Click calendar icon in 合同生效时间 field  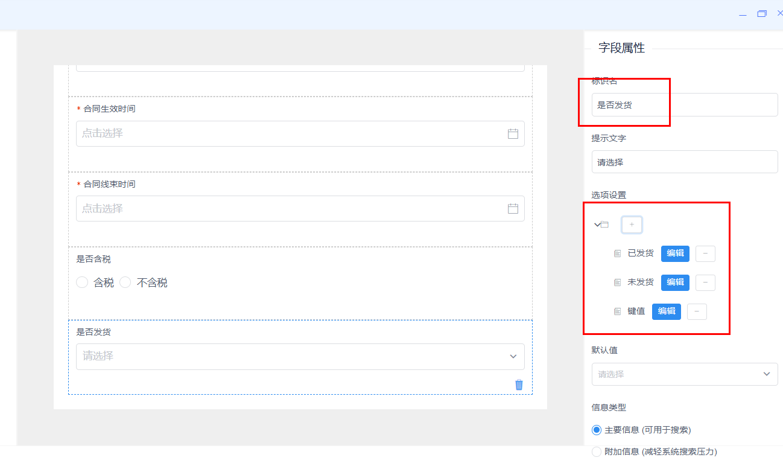(513, 134)
